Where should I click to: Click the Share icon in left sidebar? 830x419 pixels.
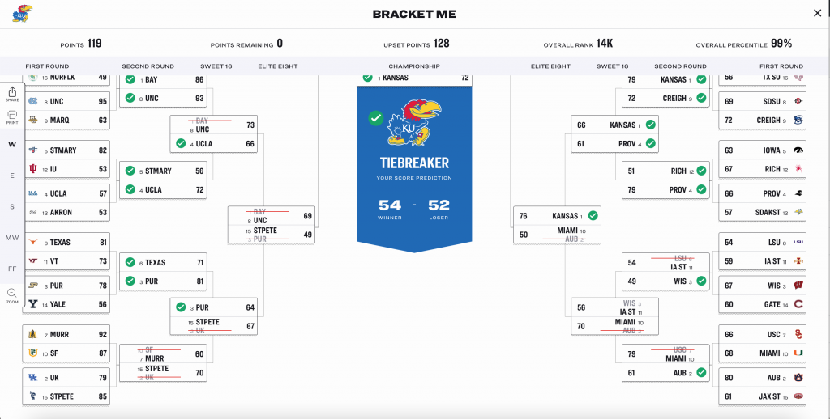12,92
